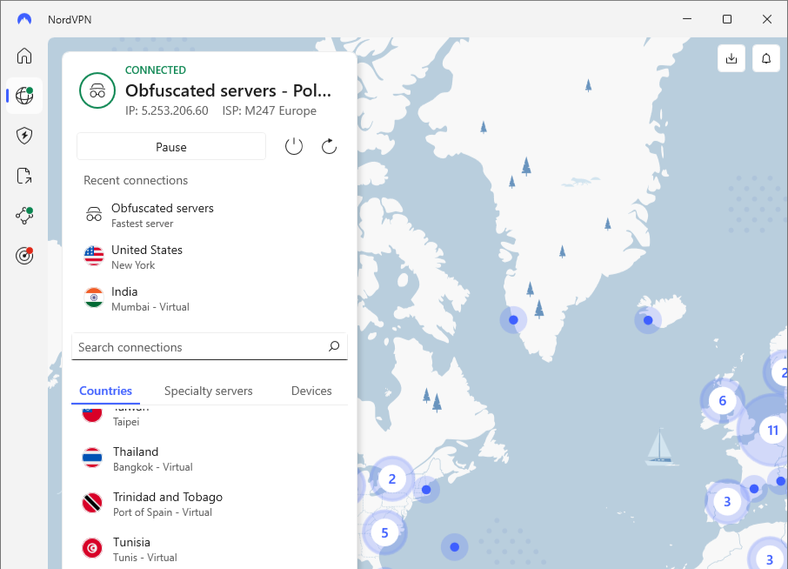Click the search magnifier icon
Viewport: 788px width, 569px height.
point(334,346)
